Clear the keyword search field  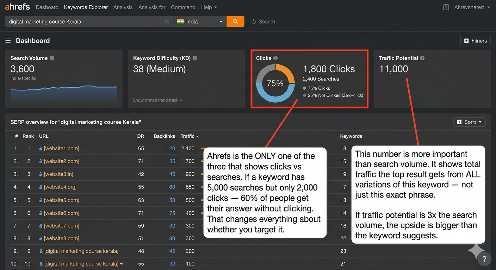click(x=167, y=21)
